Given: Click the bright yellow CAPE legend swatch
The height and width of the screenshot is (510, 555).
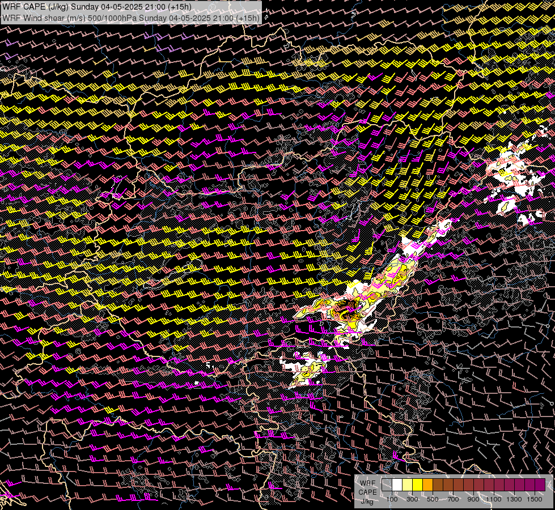Looking at the screenshot, I should point(418,484).
